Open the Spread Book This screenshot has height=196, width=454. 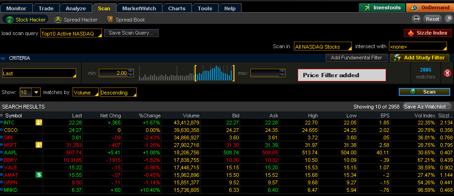pos(126,20)
